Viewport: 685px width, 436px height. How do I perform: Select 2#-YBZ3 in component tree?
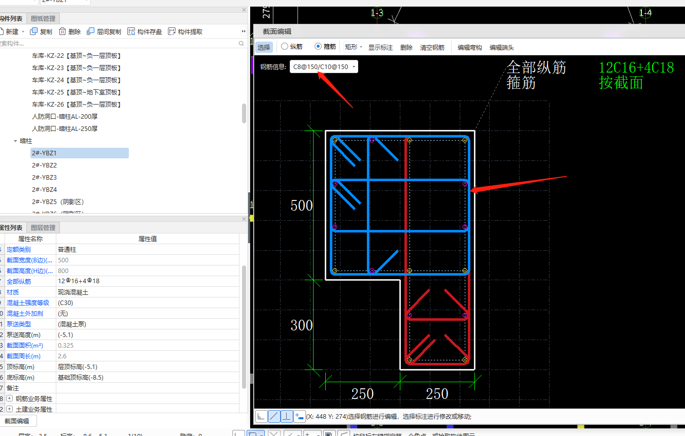(44, 177)
